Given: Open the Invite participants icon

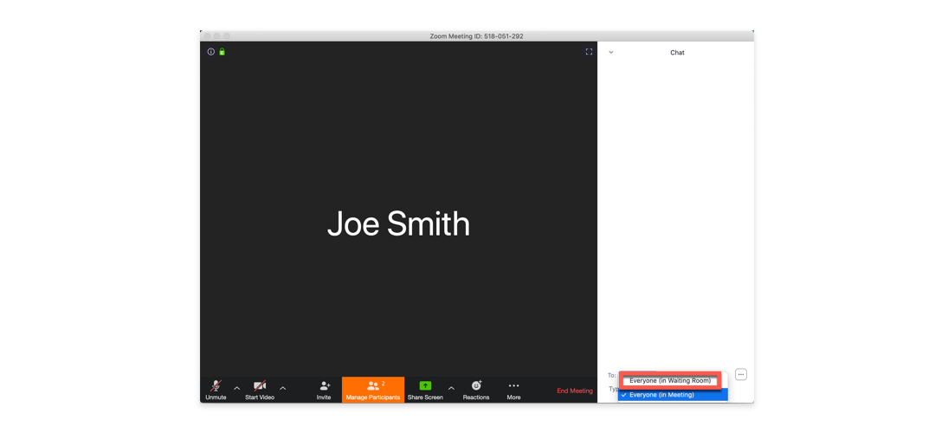Looking at the screenshot, I should 324,386.
